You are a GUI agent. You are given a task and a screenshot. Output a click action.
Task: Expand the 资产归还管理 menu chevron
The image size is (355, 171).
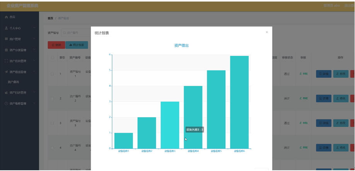(x=34, y=92)
